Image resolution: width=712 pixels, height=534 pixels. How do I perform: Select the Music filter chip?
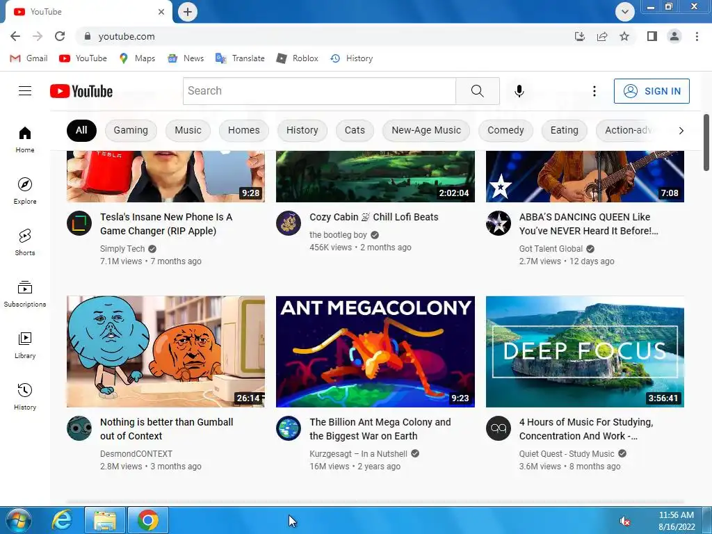(x=188, y=130)
